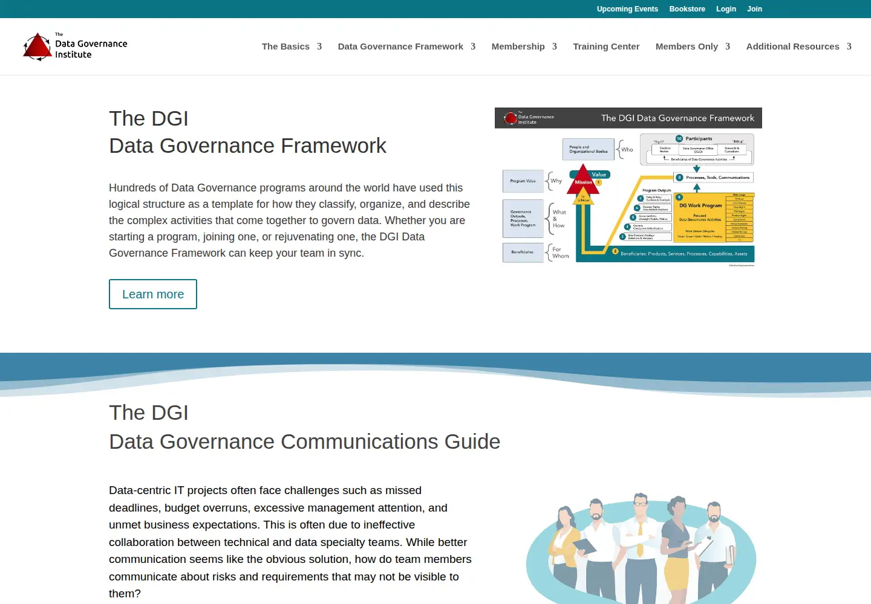The width and height of the screenshot is (871, 604).
Task: Click Join in the top bar
Action: click(x=754, y=9)
